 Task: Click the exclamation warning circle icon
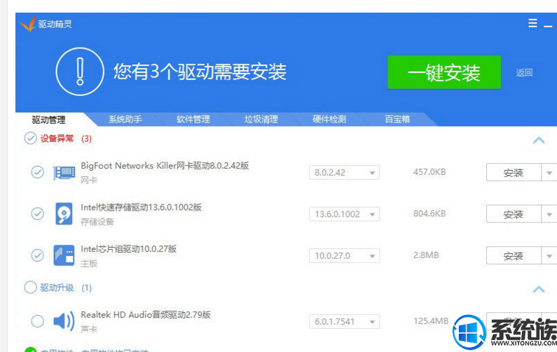[x=80, y=71]
